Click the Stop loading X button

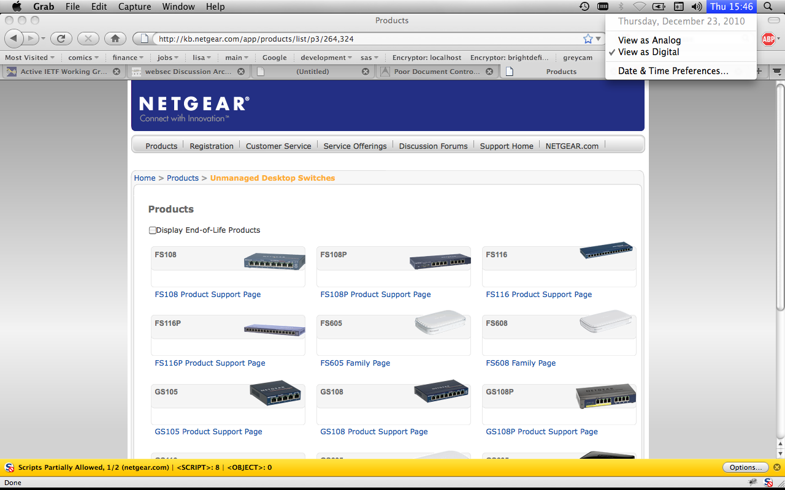pos(88,39)
